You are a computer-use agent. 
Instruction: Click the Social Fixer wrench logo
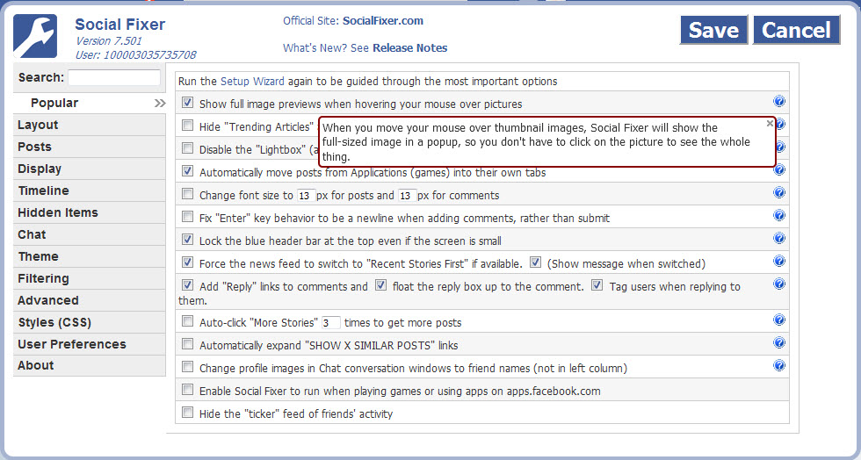(35, 36)
